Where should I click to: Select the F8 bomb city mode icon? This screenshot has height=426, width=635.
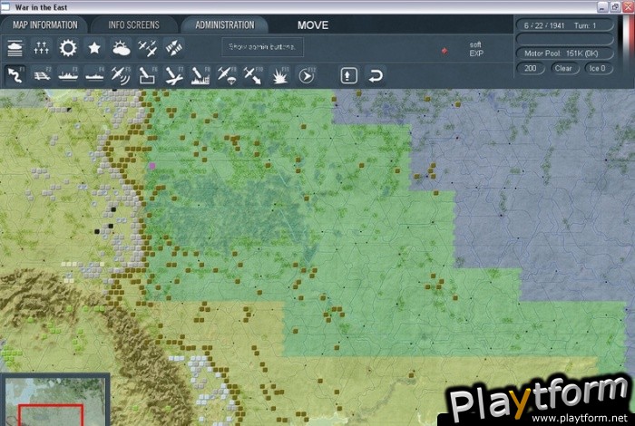[x=200, y=75]
